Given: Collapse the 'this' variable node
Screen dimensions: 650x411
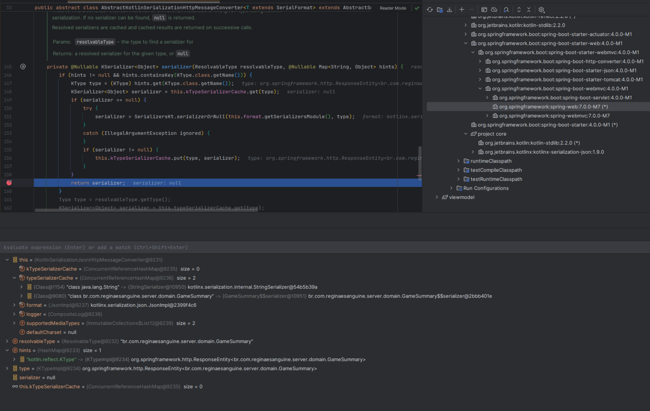Looking at the screenshot, I should pyautogui.click(x=7, y=260).
